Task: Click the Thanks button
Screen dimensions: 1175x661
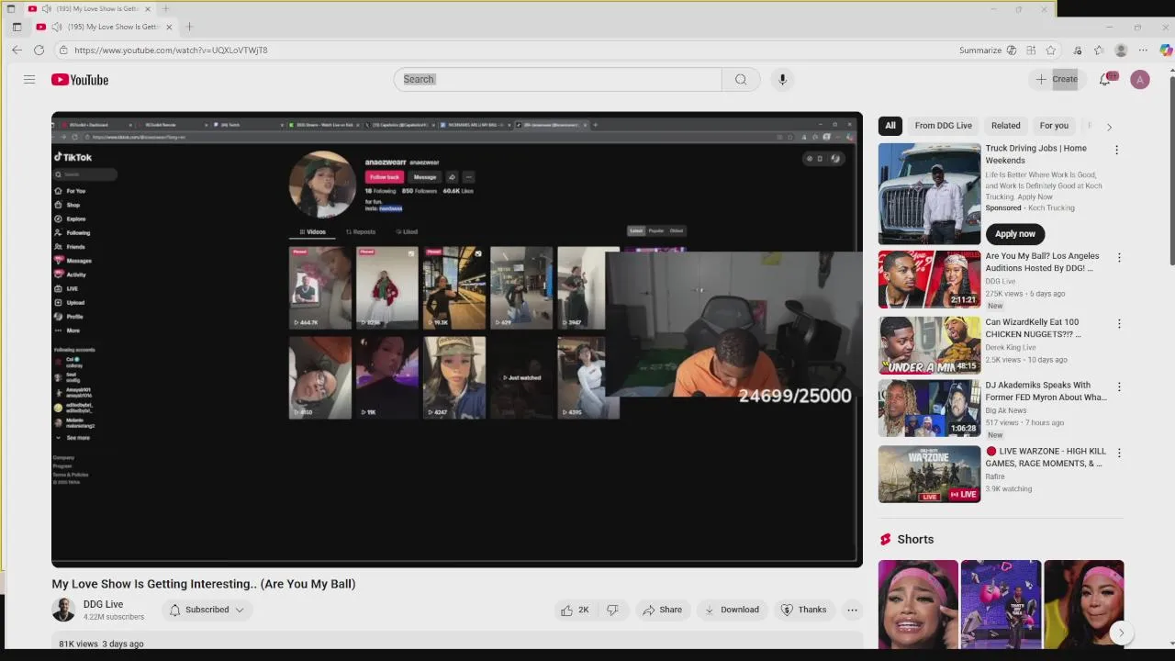Action: (x=803, y=610)
